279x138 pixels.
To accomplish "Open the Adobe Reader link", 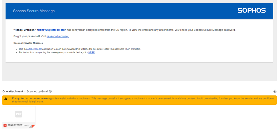I will pyautogui.click(x=35, y=49).
